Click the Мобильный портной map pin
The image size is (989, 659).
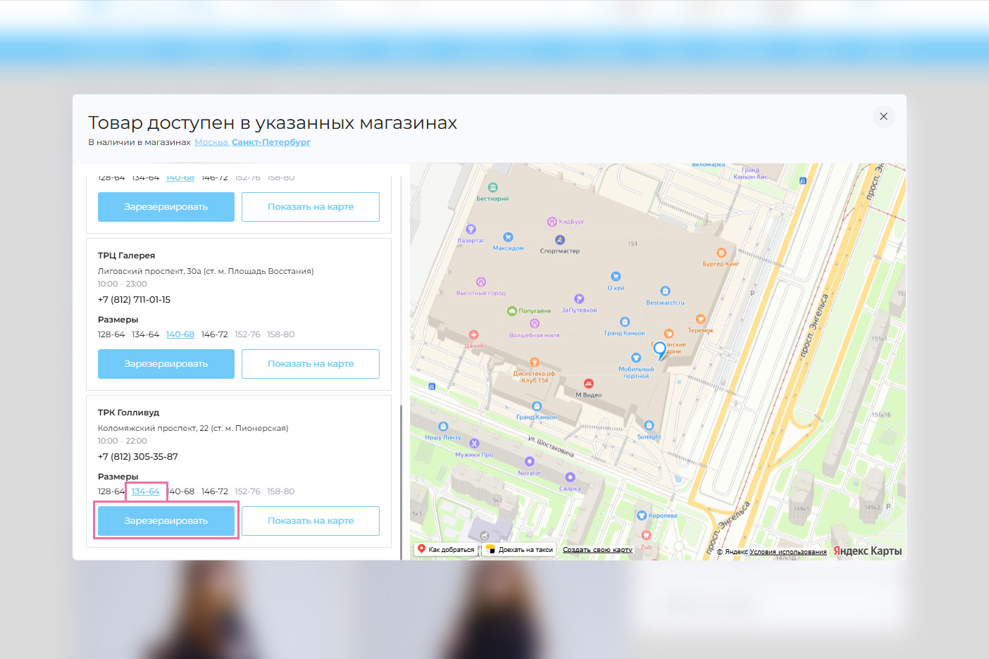coord(636,358)
